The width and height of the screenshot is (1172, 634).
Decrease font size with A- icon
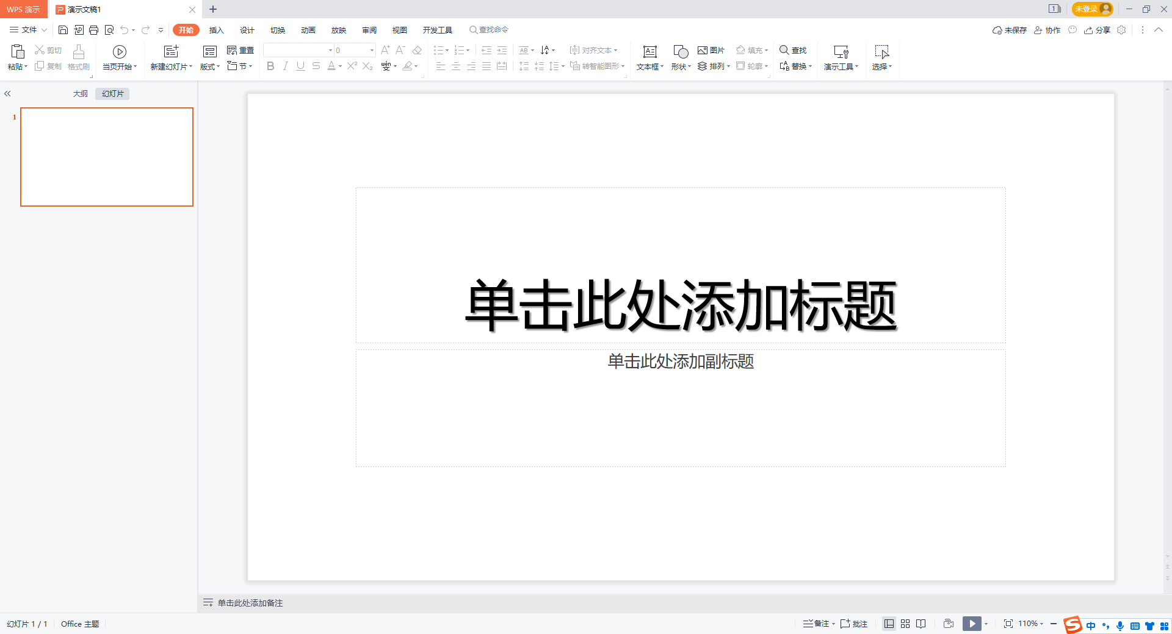(x=400, y=50)
